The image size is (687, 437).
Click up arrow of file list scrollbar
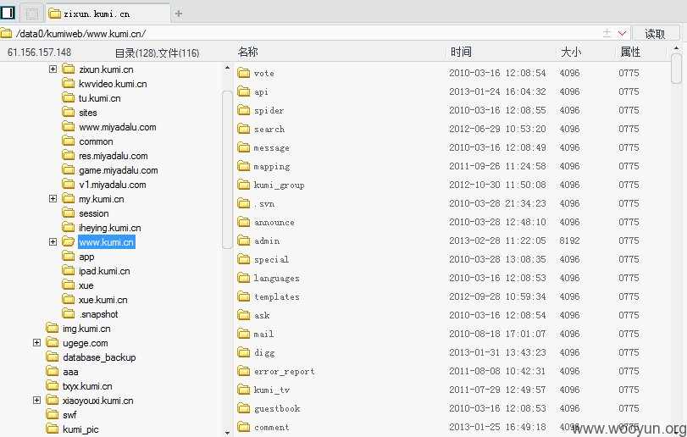click(677, 48)
